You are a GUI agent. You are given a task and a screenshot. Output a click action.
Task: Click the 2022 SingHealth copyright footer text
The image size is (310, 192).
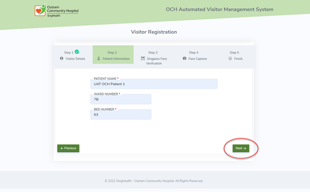(x=154, y=181)
